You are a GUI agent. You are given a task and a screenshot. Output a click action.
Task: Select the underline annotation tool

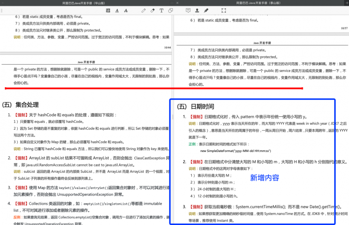point(117,10)
